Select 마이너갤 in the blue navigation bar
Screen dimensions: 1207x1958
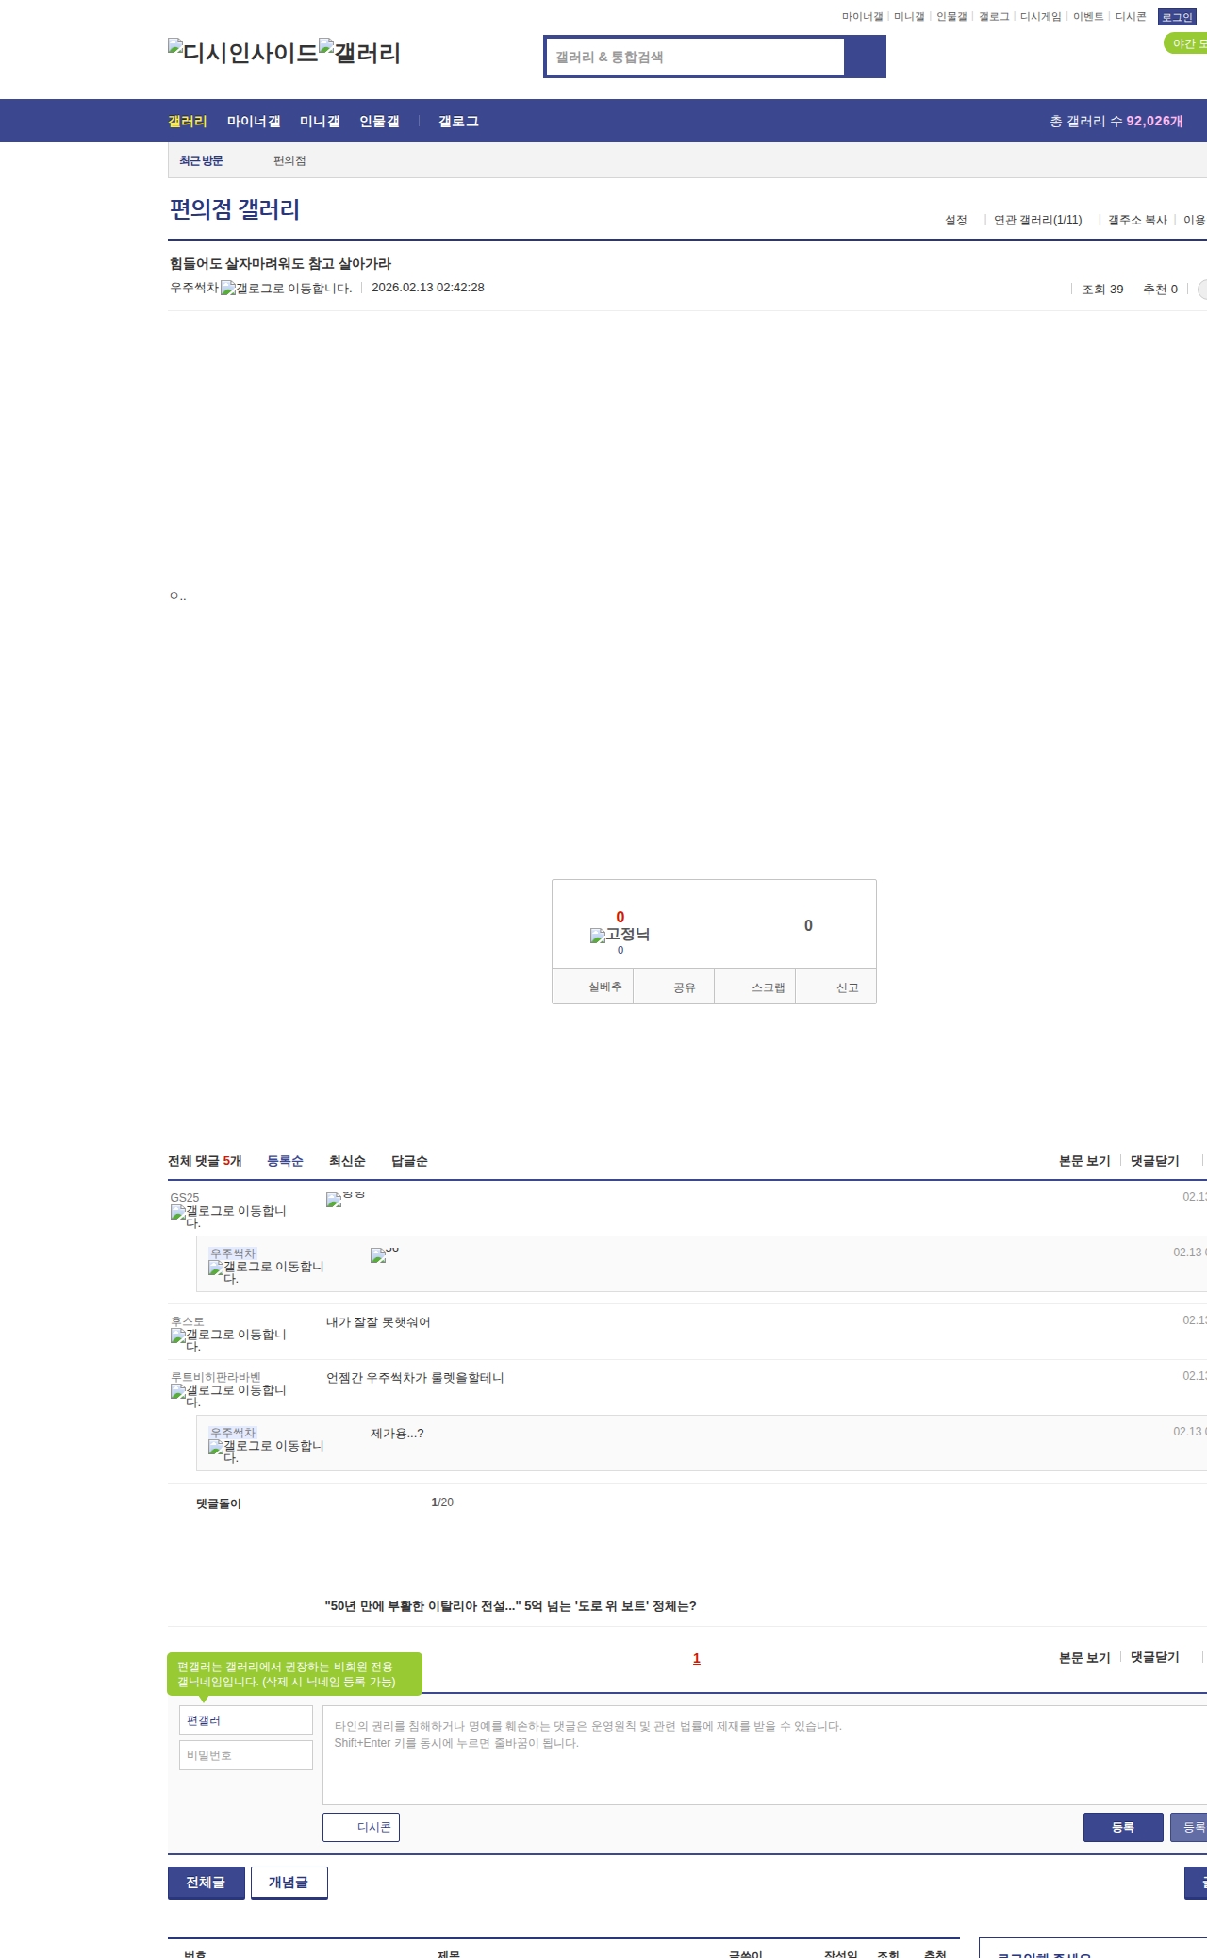pos(254,122)
